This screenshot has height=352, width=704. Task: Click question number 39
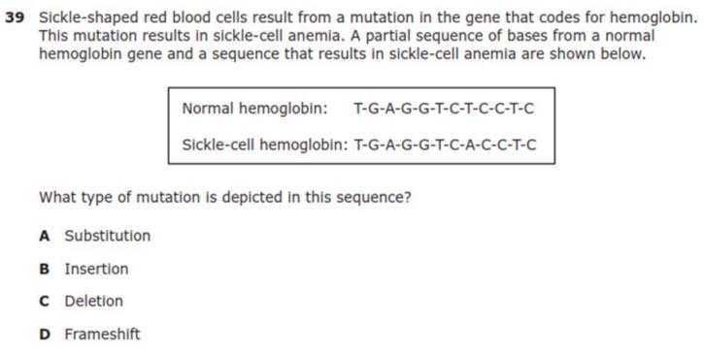click(15, 17)
